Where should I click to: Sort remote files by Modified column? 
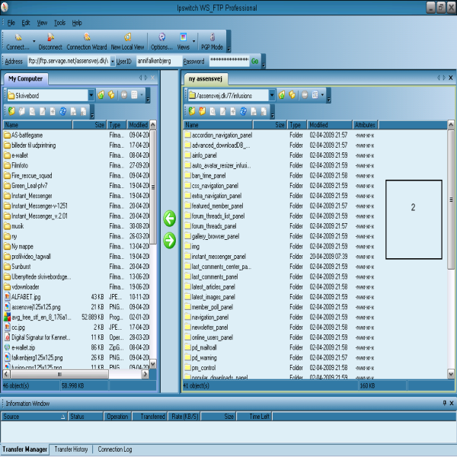(x=330, y=125)
